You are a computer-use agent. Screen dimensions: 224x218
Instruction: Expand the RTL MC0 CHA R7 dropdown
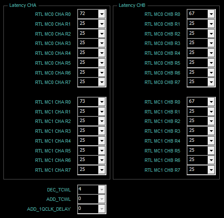click(102, 82)
